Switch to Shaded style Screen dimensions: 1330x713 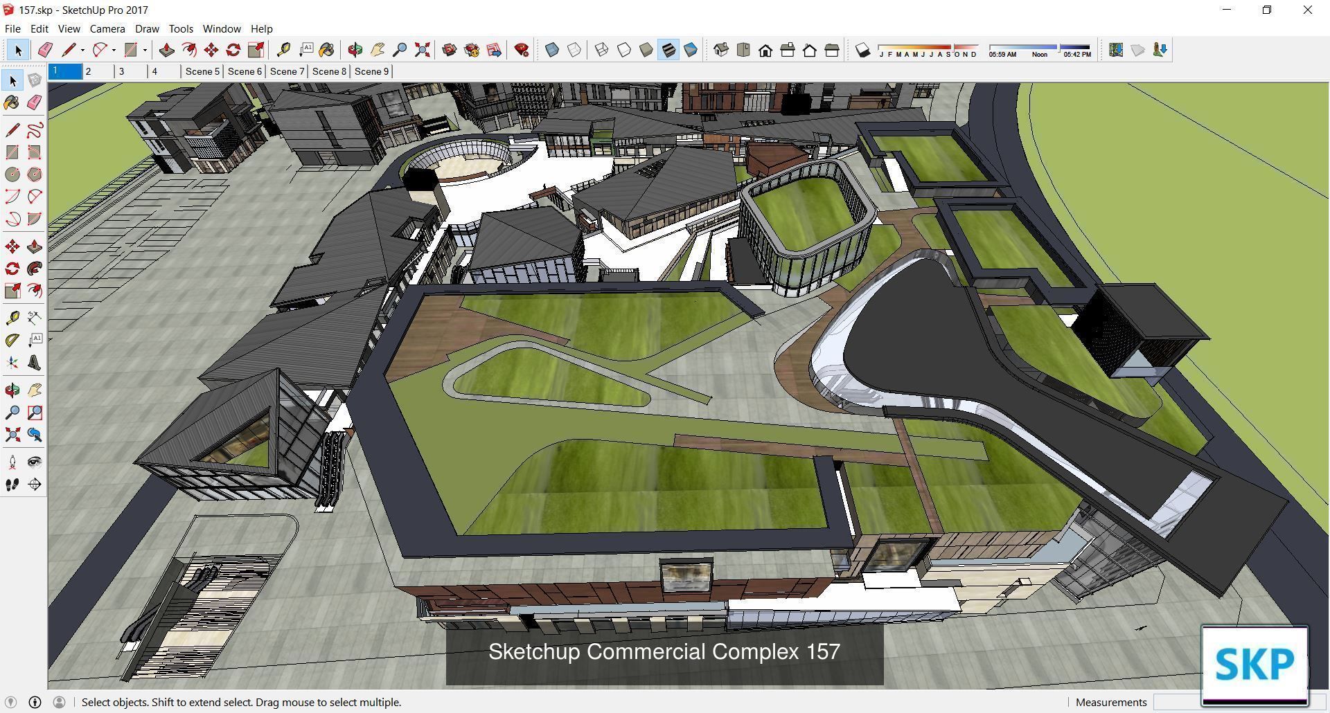[646, 50]
